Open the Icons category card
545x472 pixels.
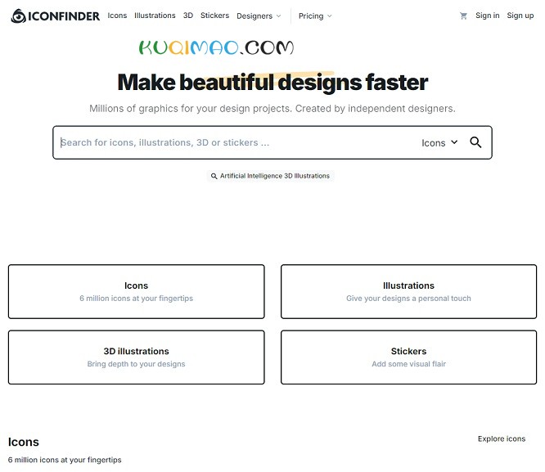point(136,291)
